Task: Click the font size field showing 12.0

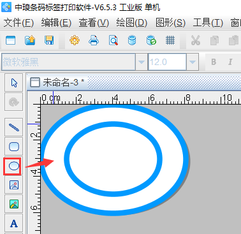Action: pyautogui.click(x=167, y=62)
